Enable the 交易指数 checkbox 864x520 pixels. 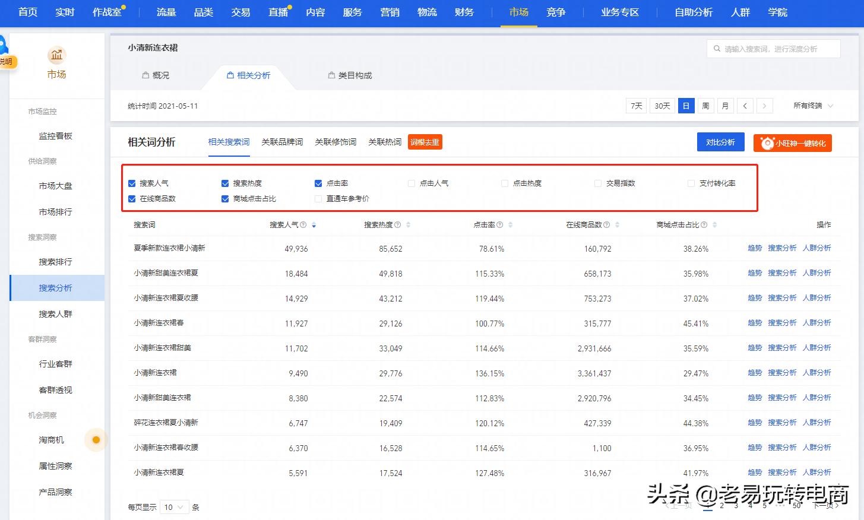point(597,183)
